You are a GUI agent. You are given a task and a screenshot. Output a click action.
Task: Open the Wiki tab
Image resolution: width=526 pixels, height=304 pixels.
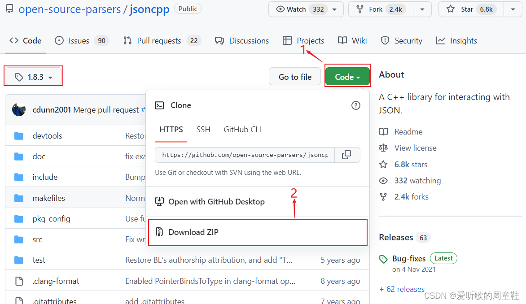(x=352, y=40)
